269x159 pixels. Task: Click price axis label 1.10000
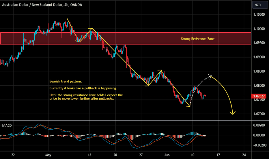pos(259,29)
